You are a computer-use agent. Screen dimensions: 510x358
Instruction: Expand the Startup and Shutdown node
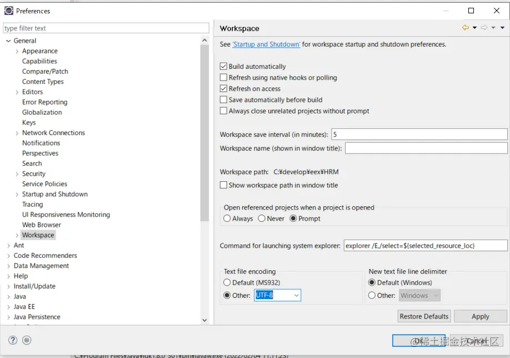(x=17, y=195)
